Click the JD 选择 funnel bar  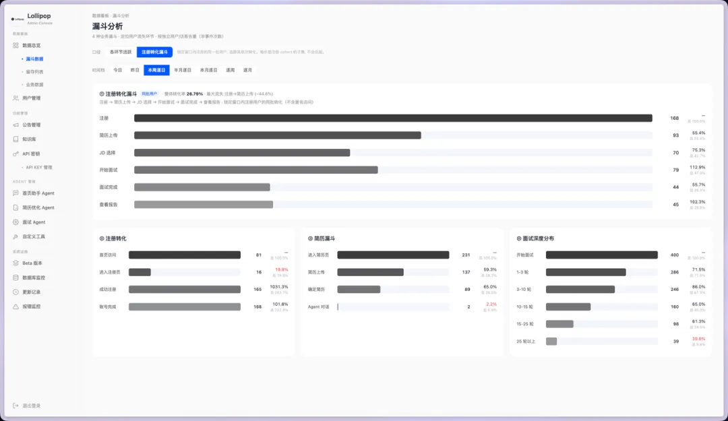tap(242, 153)
